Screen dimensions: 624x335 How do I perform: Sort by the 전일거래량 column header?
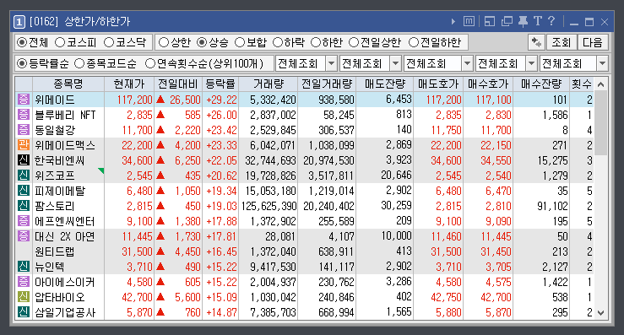tap(327, 84)
